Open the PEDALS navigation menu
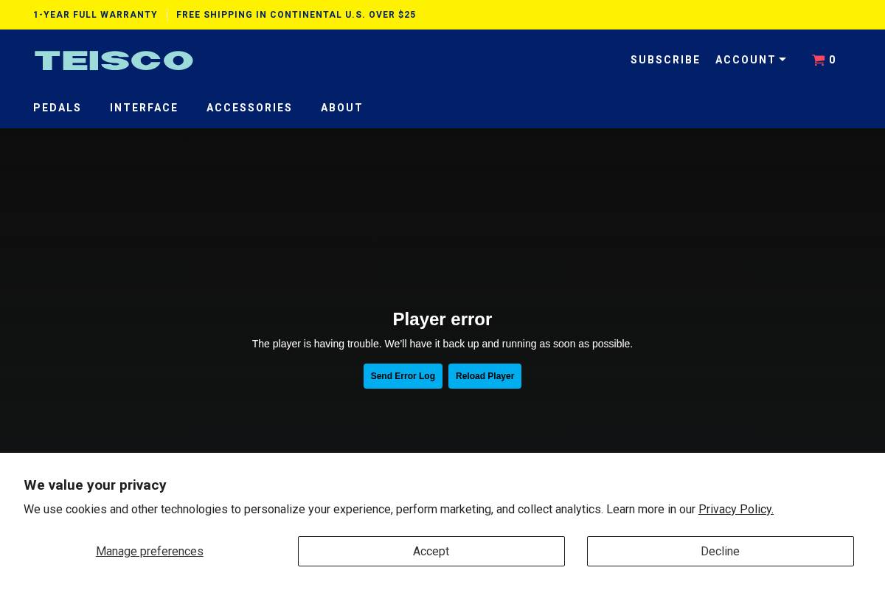This screenshot has width=885, height=590. 57,108
